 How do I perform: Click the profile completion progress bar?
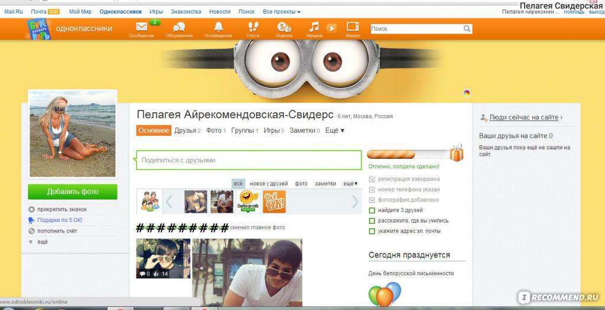[x=408, y=155]
